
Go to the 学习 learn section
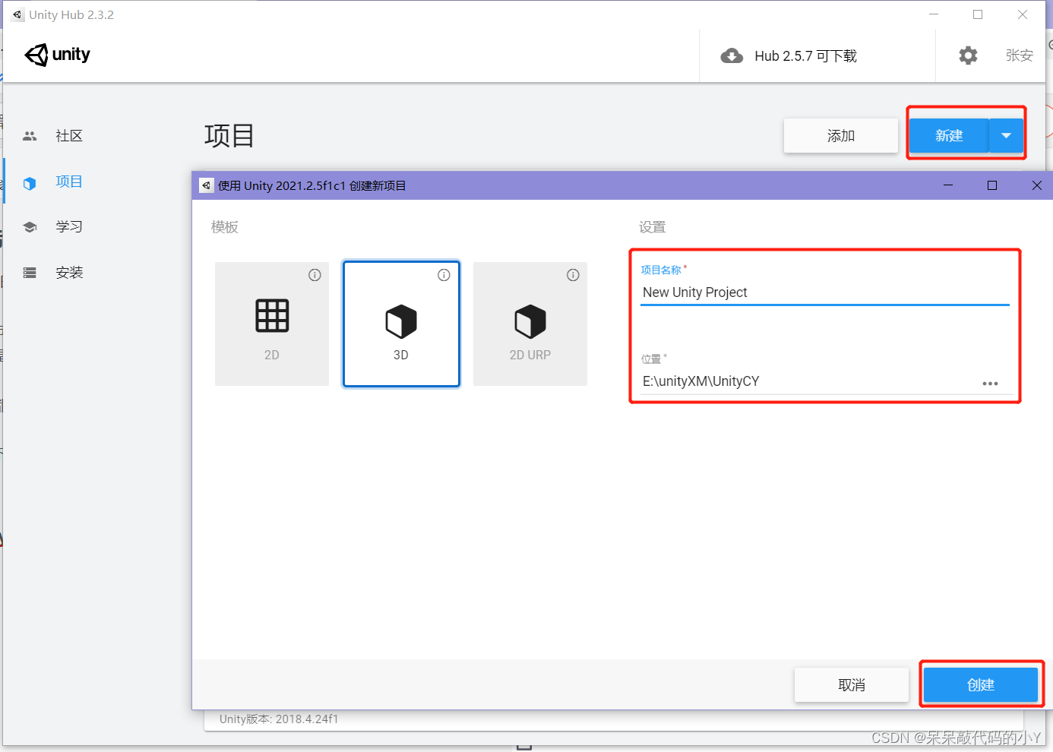(x=69, y=226)
